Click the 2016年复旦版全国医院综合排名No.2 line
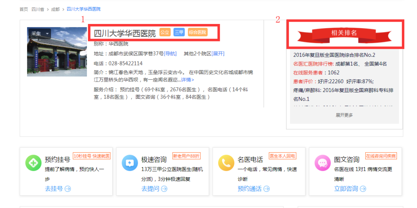 pos(334,55)
